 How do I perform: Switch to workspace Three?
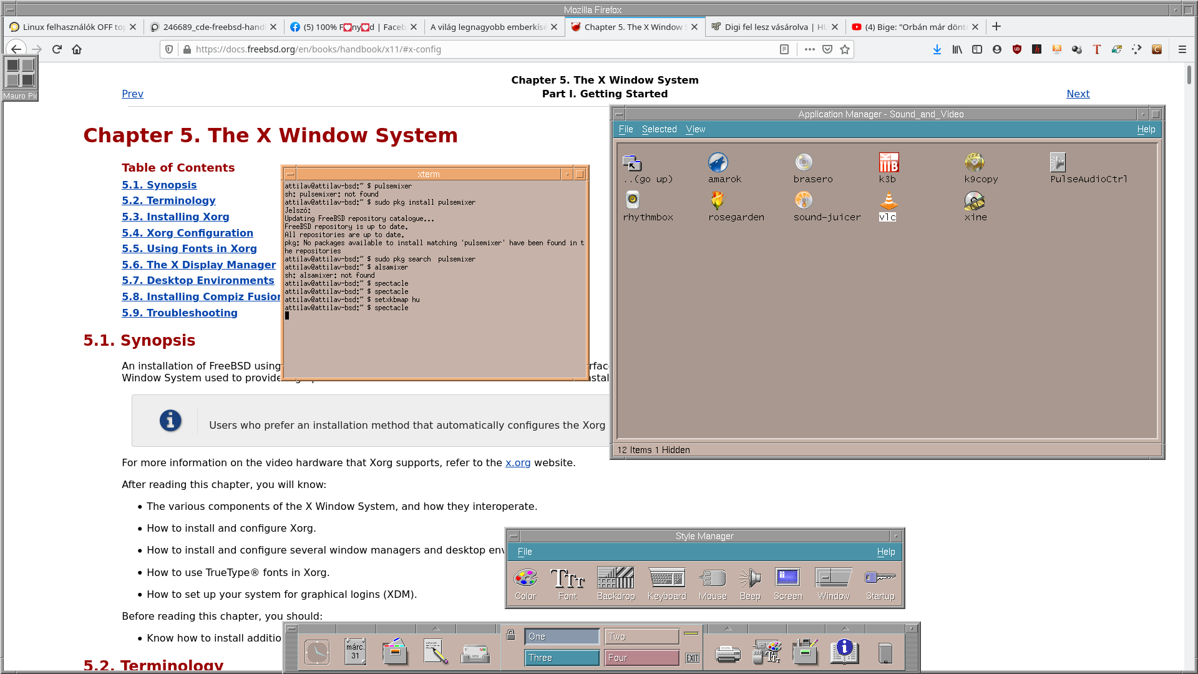tap(562, 658)
